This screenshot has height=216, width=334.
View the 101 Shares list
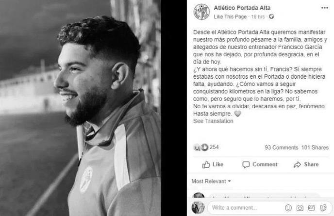[x=315, y=148]
